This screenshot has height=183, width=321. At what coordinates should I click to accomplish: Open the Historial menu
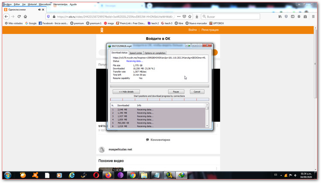(32, 4)
